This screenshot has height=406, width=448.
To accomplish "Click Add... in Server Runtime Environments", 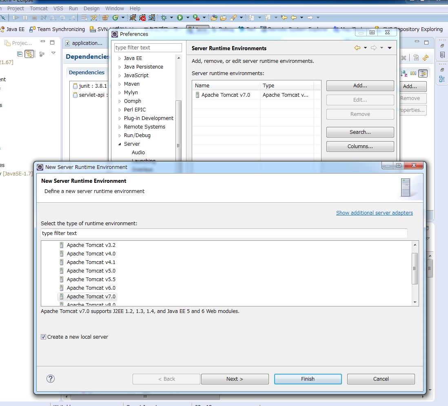I will (360, 86).
